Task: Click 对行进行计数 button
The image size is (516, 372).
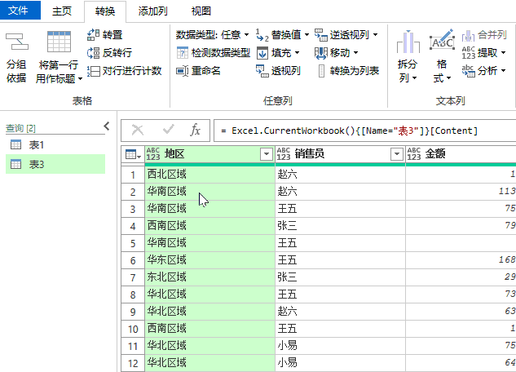Action: tap(124, 71)
